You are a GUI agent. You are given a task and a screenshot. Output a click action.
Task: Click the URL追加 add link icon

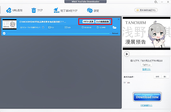pos(9,10)
